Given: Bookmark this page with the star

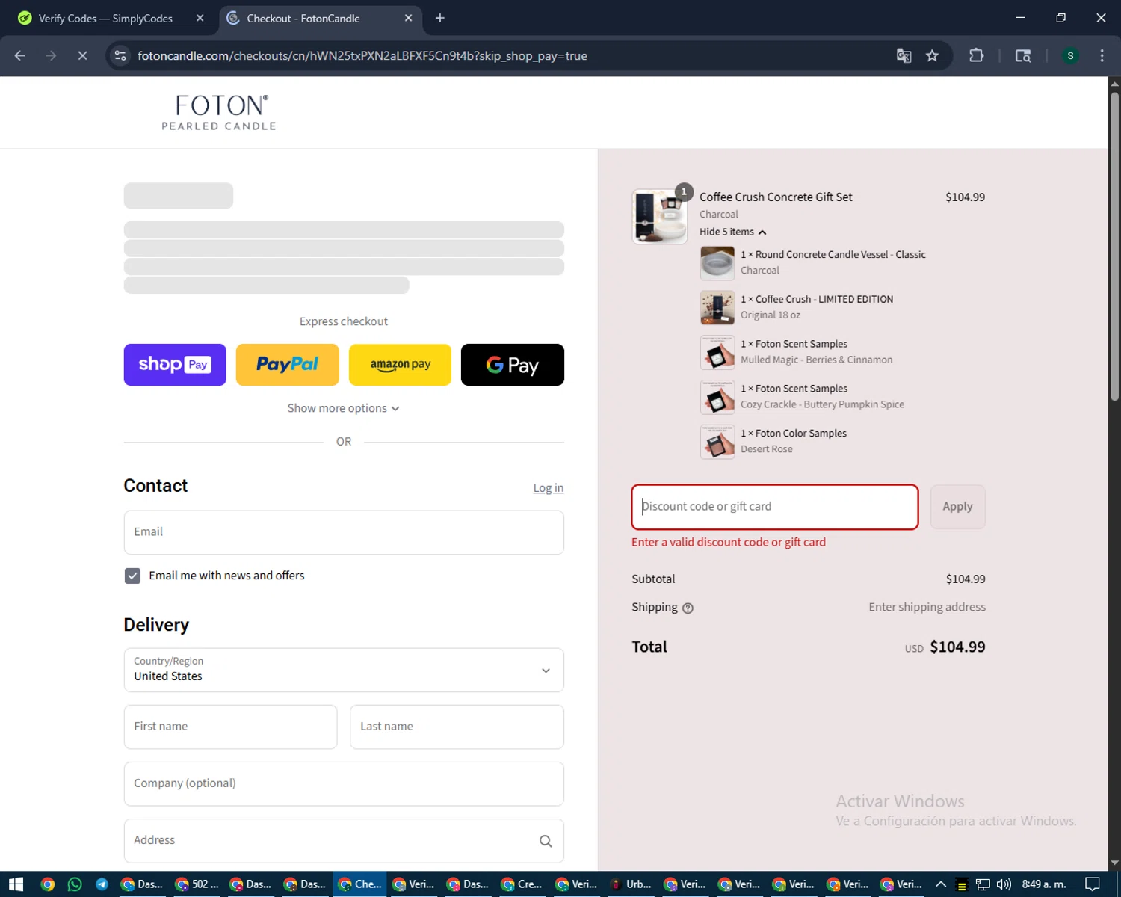Looking at the screenshot, I should click(932, 55).
